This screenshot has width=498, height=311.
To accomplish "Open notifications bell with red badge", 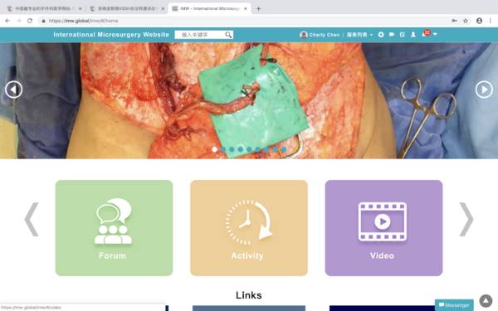I will point(426,33).
